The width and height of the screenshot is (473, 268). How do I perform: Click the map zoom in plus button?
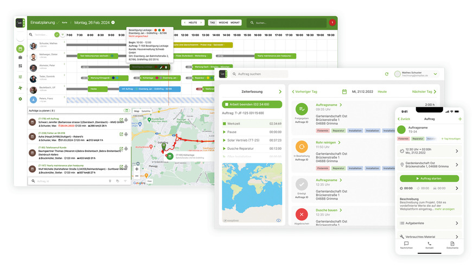click(136, 169)
